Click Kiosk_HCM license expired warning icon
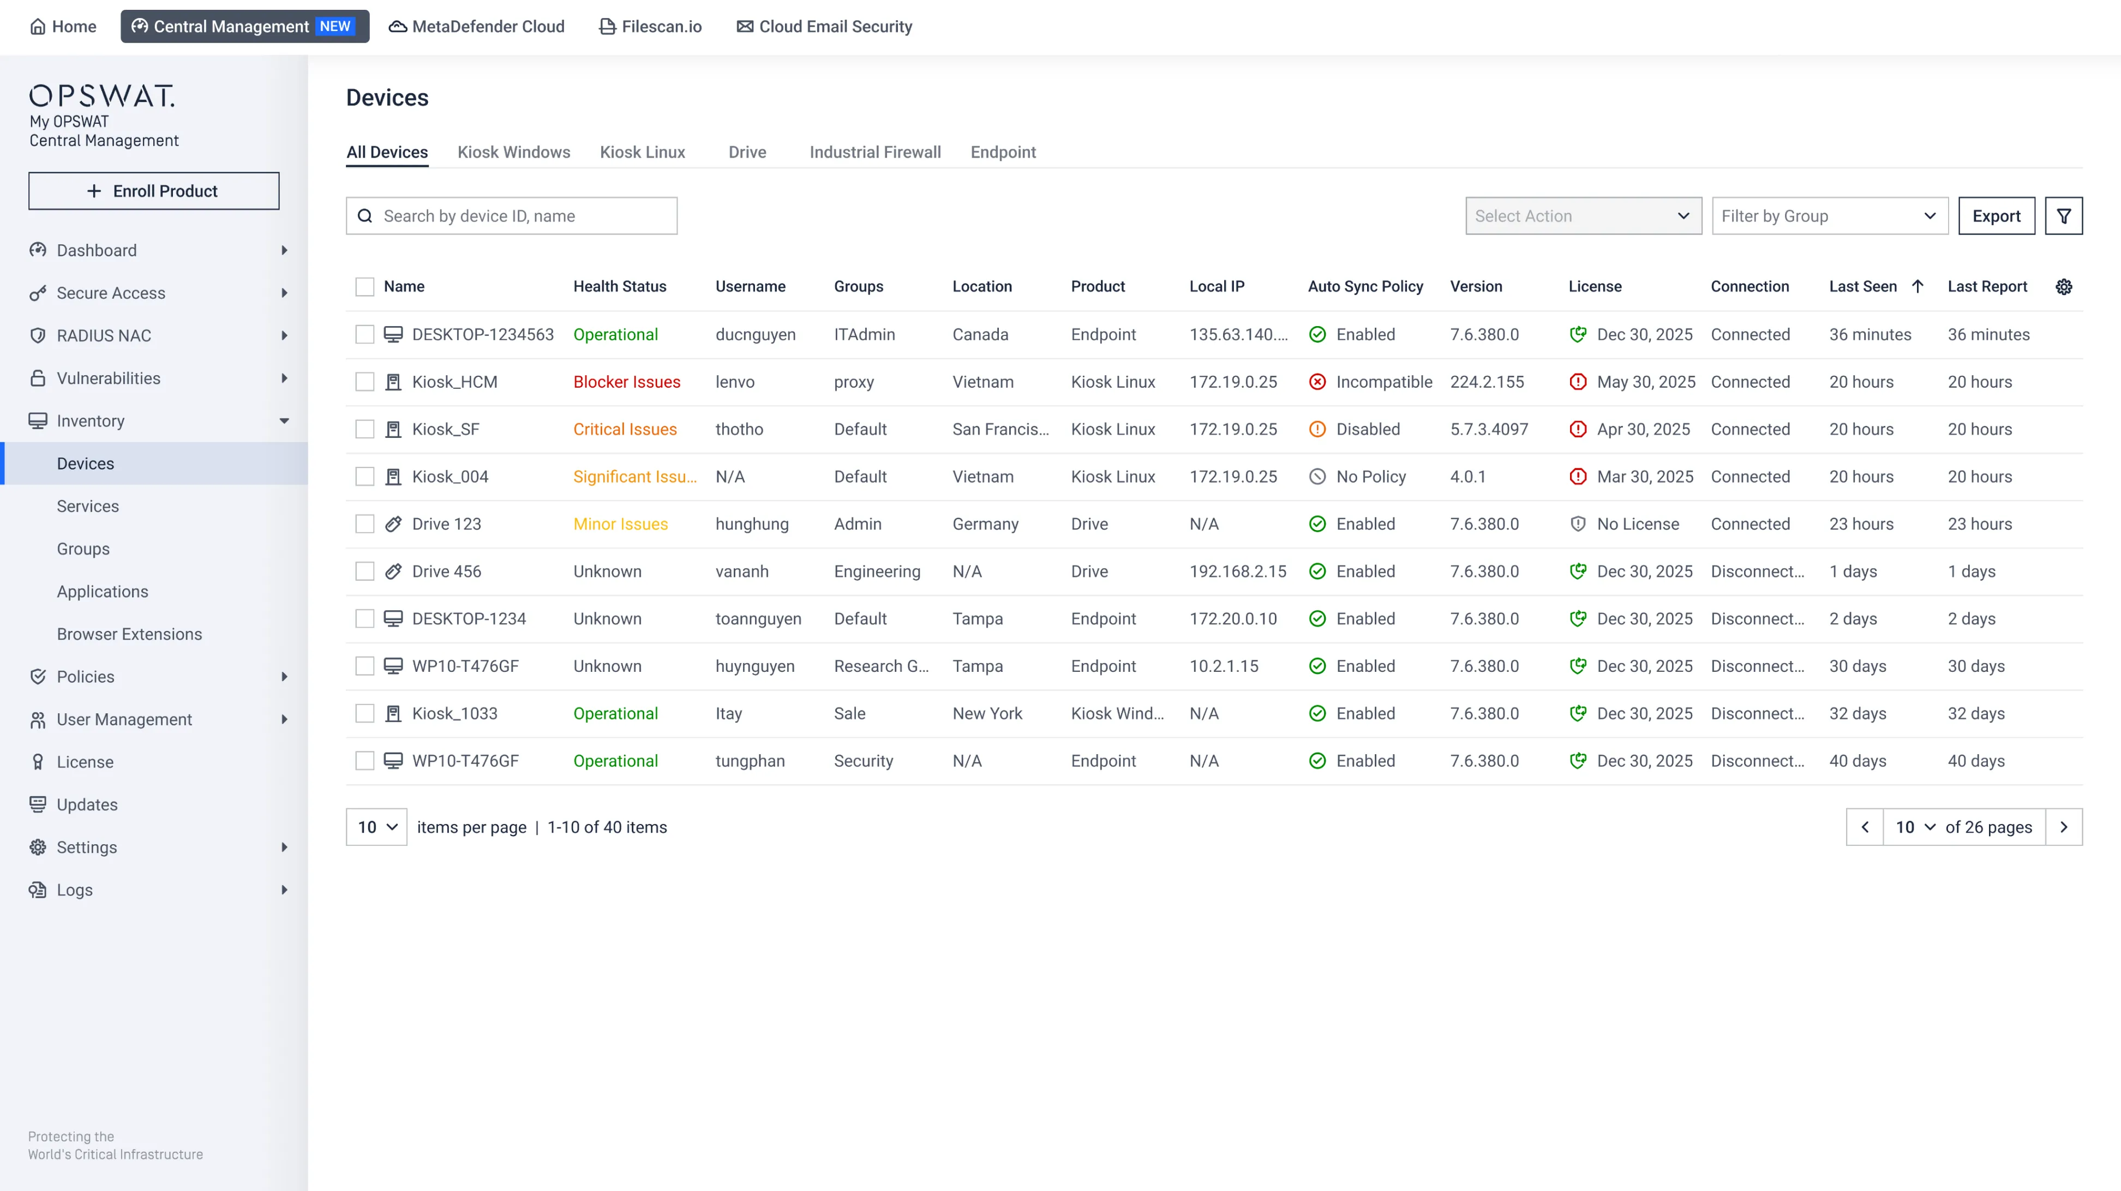Image resolution: width=2121 pixels, height=1191 pixels. point(1577,382)
